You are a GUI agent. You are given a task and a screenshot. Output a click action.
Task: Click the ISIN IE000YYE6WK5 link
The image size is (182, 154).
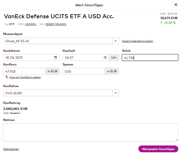56,24
